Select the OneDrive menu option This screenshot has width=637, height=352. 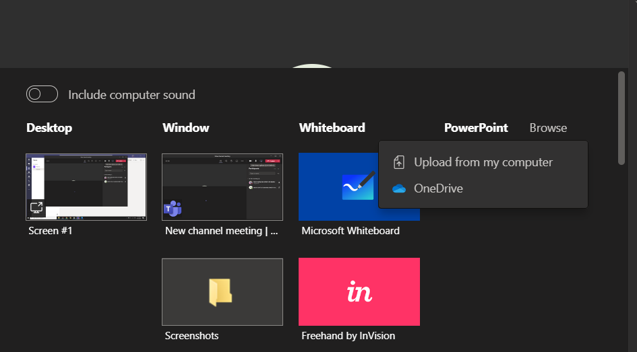(x=438, y=188)
